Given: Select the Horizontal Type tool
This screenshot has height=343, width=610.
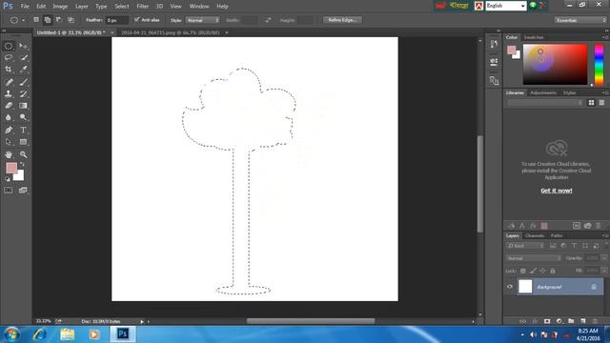Looking at the screenshot, I should point(23,130).
